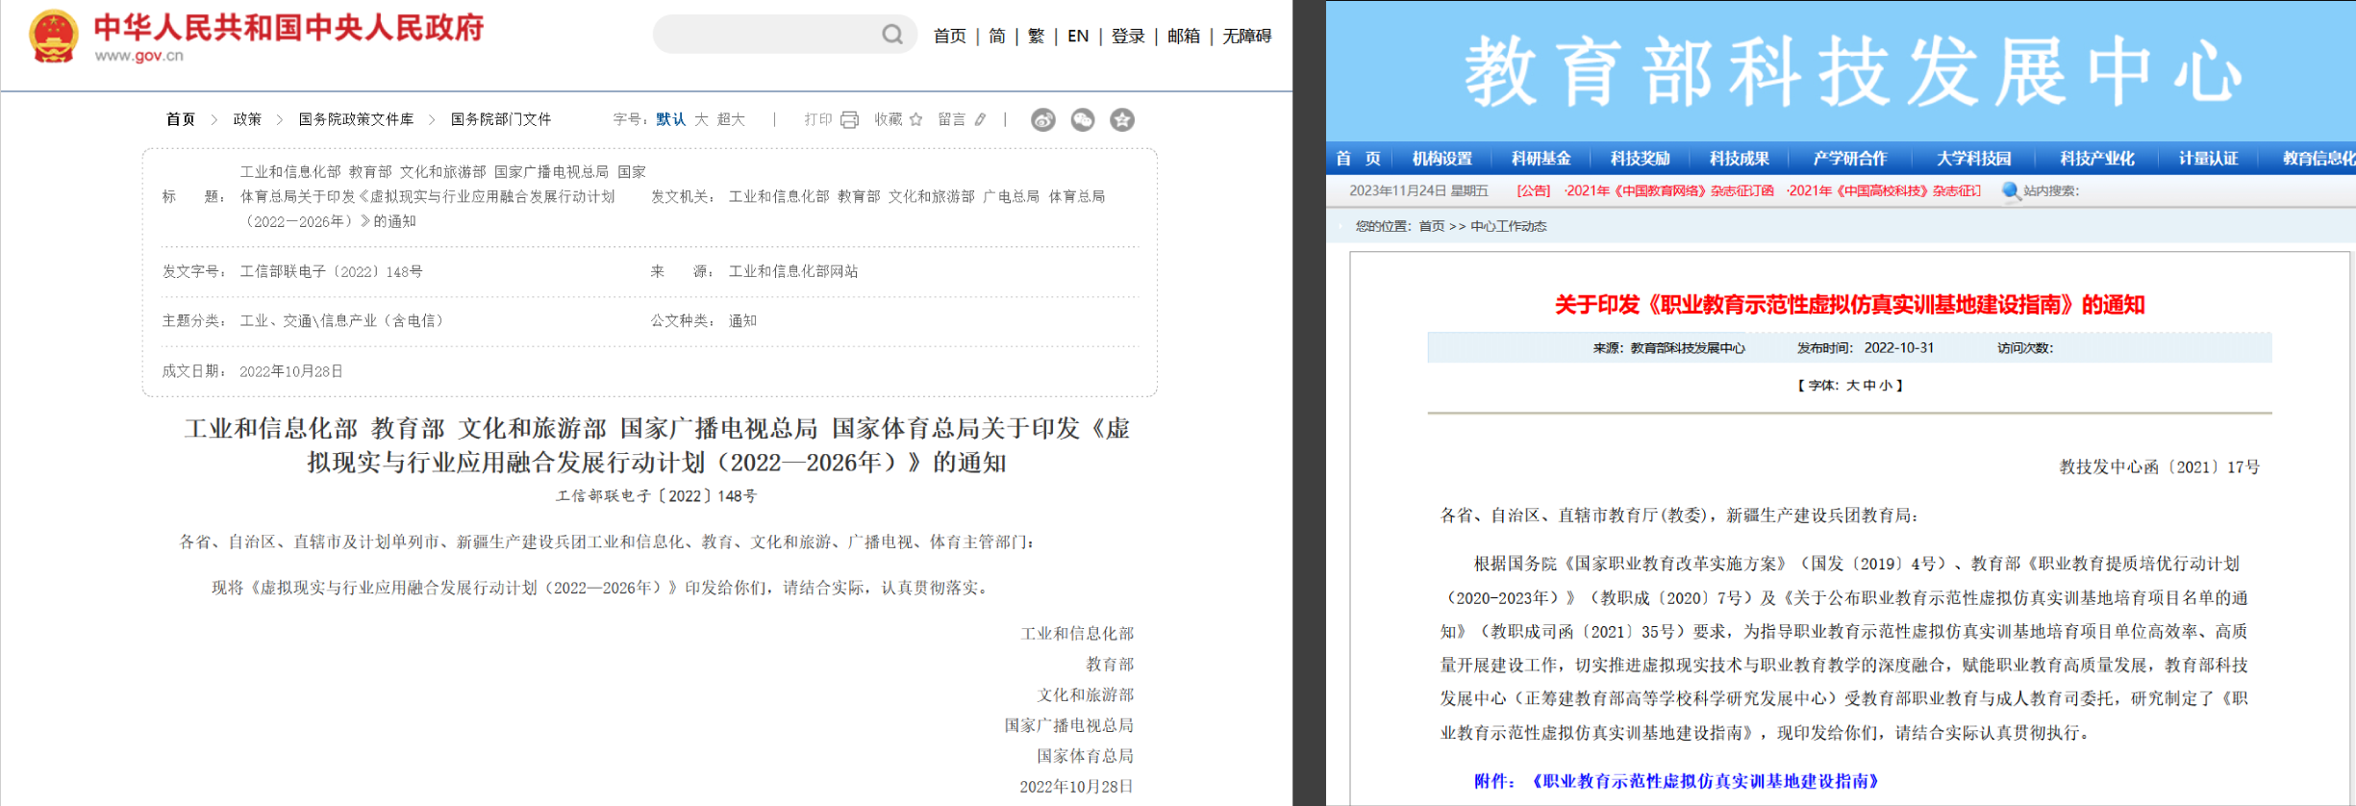Click the pencil icon next to 留言
Image resolution: width=2356 pixels, height=806 pixels.
point(980,119)
